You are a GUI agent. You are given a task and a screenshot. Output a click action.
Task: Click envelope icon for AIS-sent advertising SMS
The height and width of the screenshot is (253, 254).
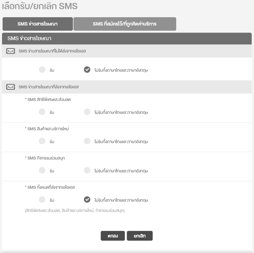point(11,87)
